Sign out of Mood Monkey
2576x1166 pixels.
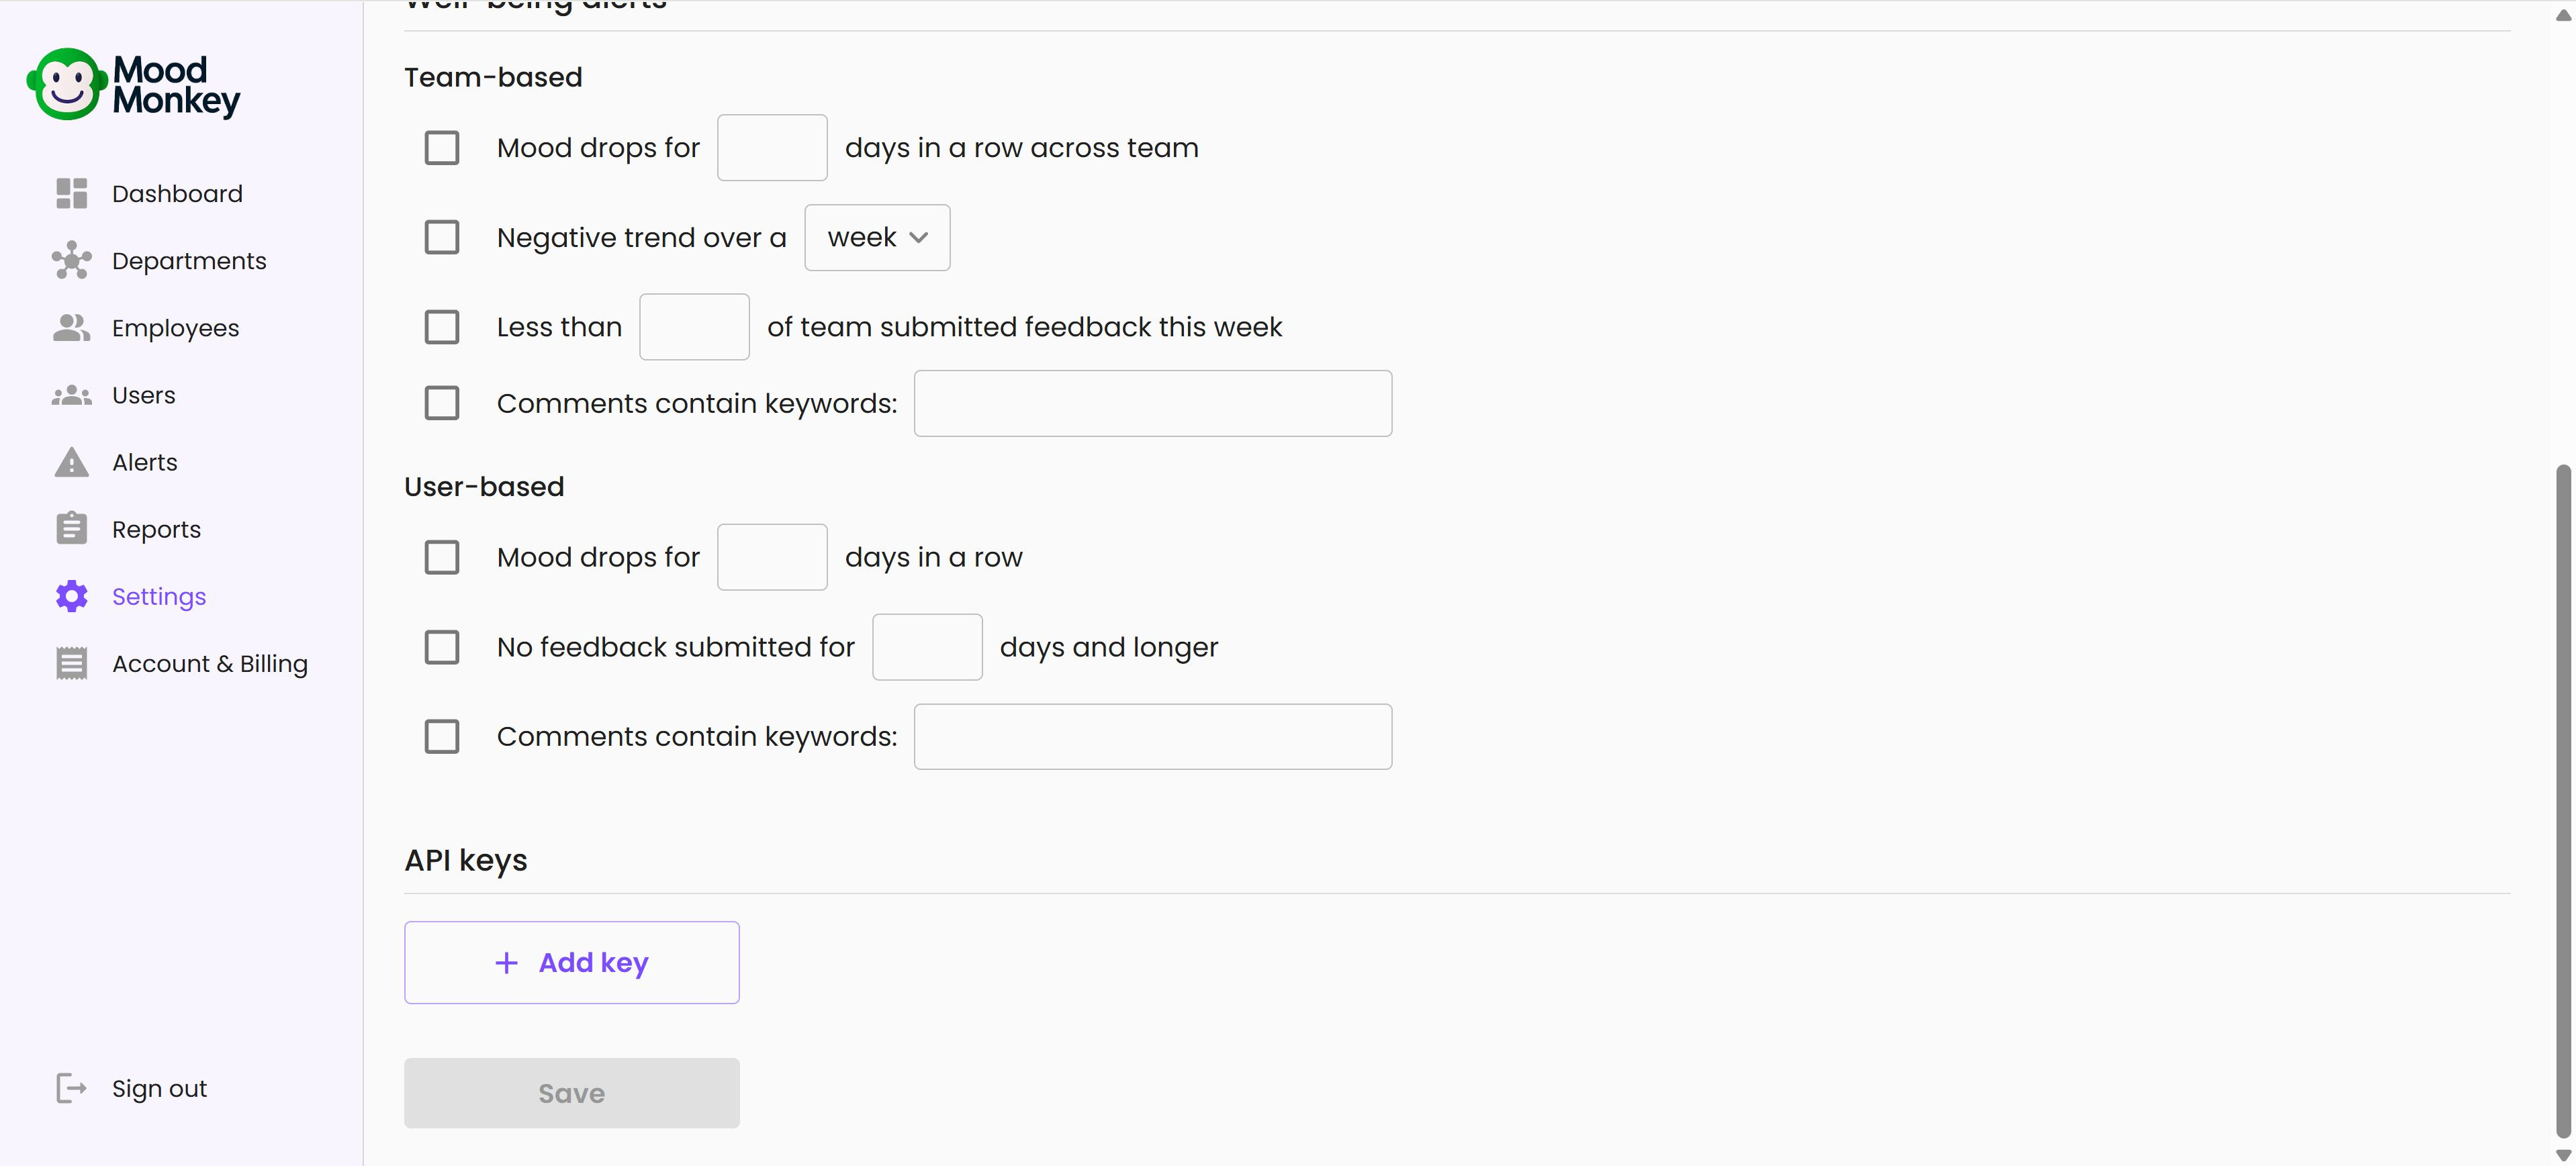click(x=159, y=1088)
